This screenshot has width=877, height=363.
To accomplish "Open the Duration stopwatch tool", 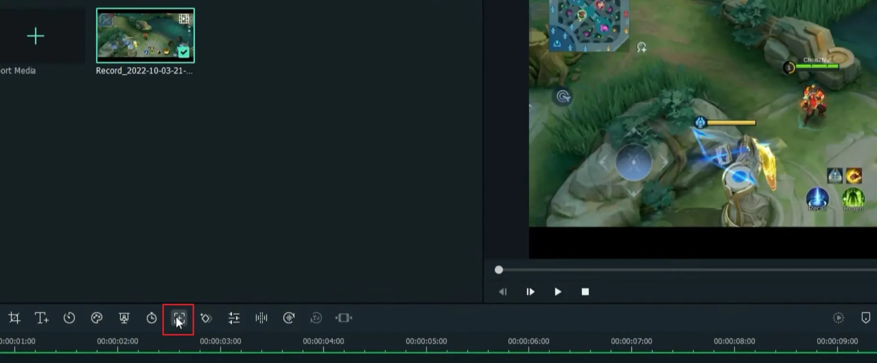I will pyautogui.click(x=152, y=318).
